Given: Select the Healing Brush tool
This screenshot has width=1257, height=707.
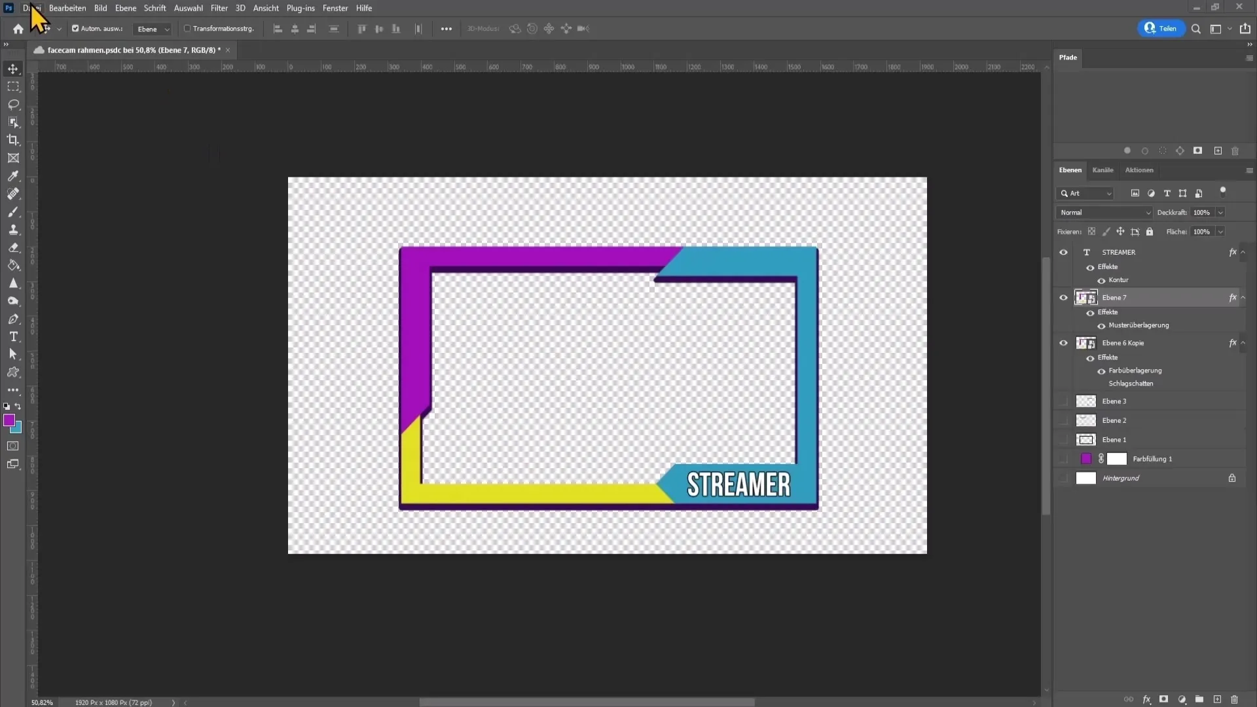Looking at the screenshot, I should (13, 194).
